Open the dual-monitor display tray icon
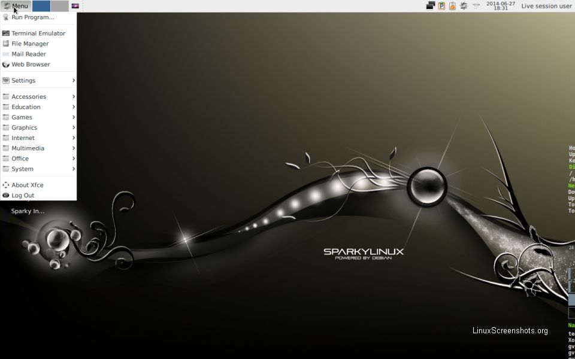The height and width of the screenshot is (359, 575). (431, 5)
